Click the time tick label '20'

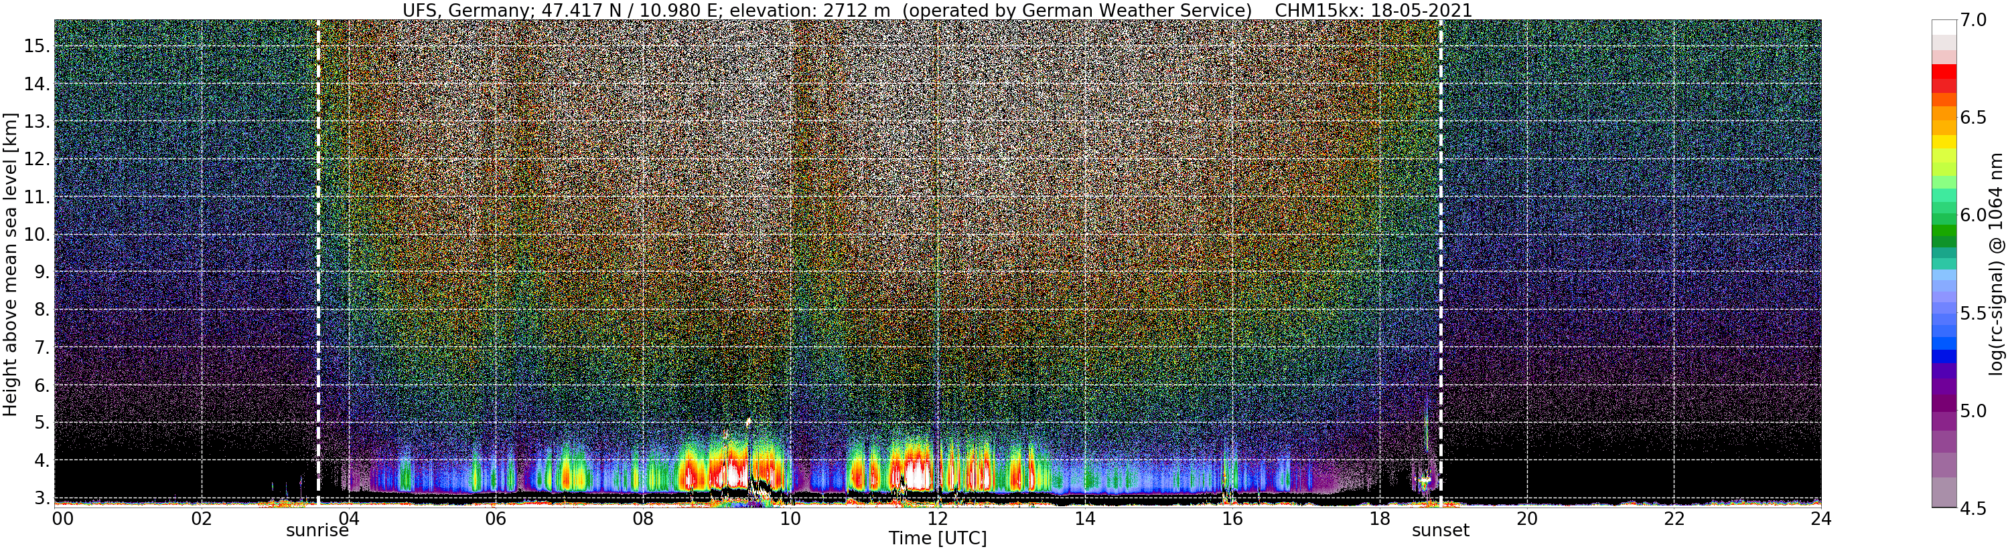click(x=1527, y=518)
